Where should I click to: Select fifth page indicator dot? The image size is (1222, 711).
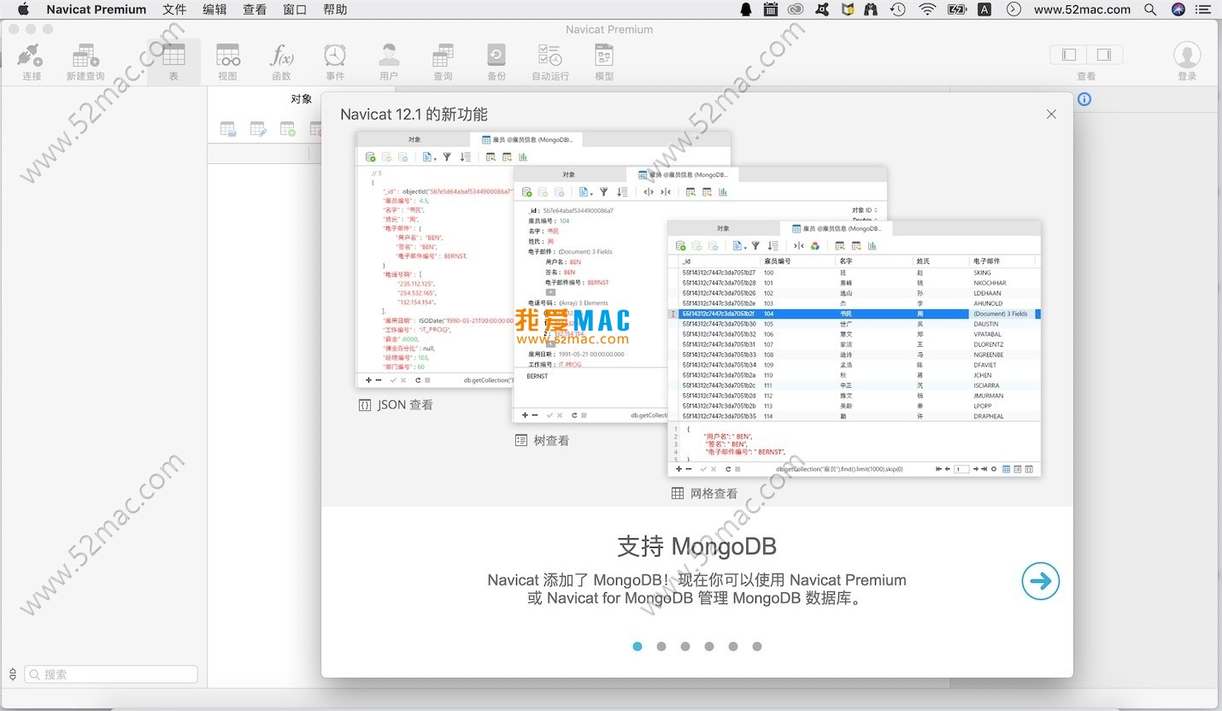coord(733,647)
